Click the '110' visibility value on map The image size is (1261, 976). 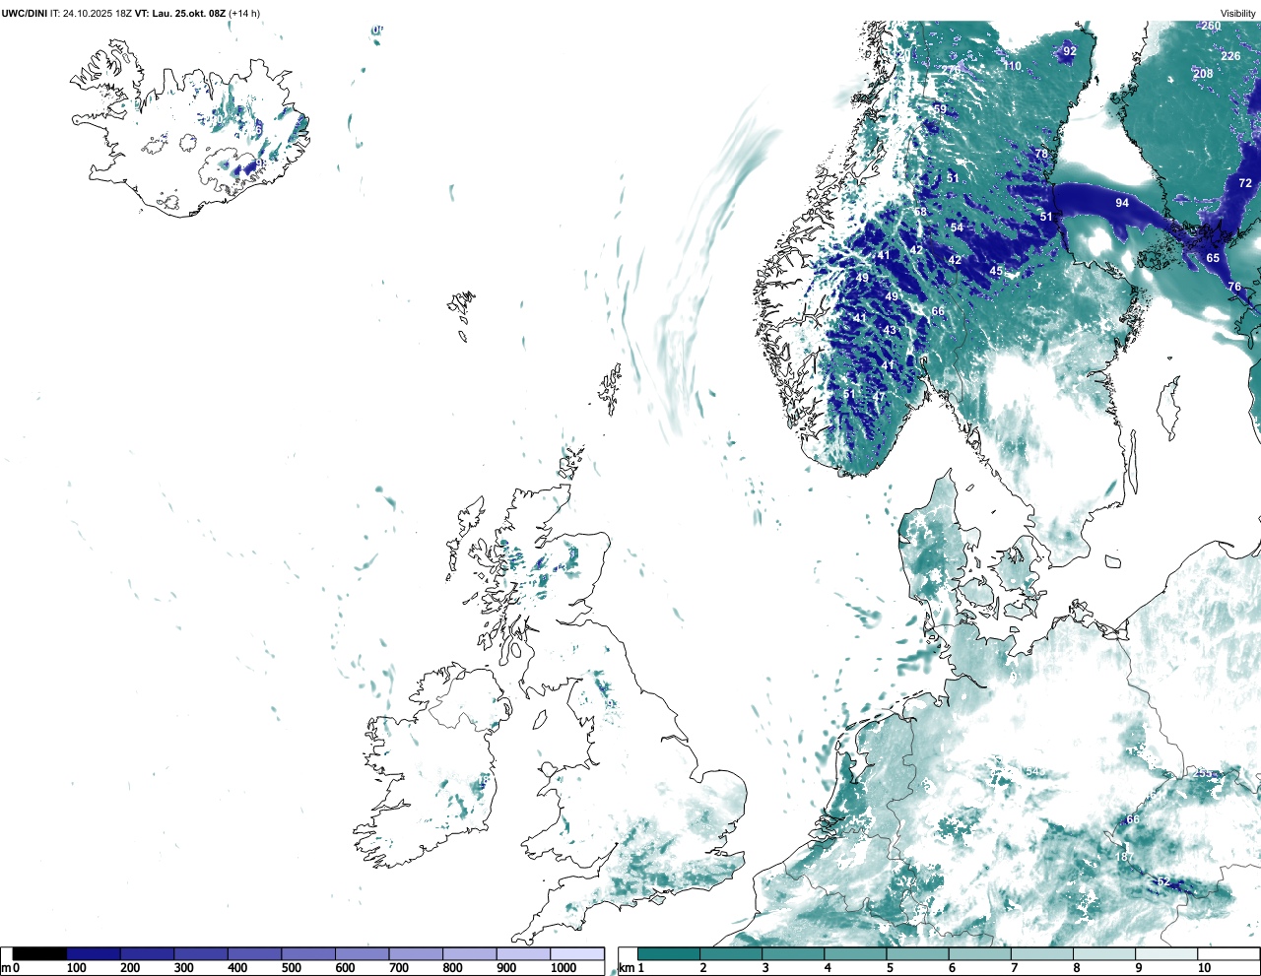click(1013, 66)
